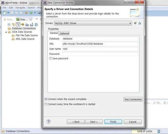Open the dropdown arrow beside the Run icon
This screenshot has width=168, height=134.
[35, 13]
